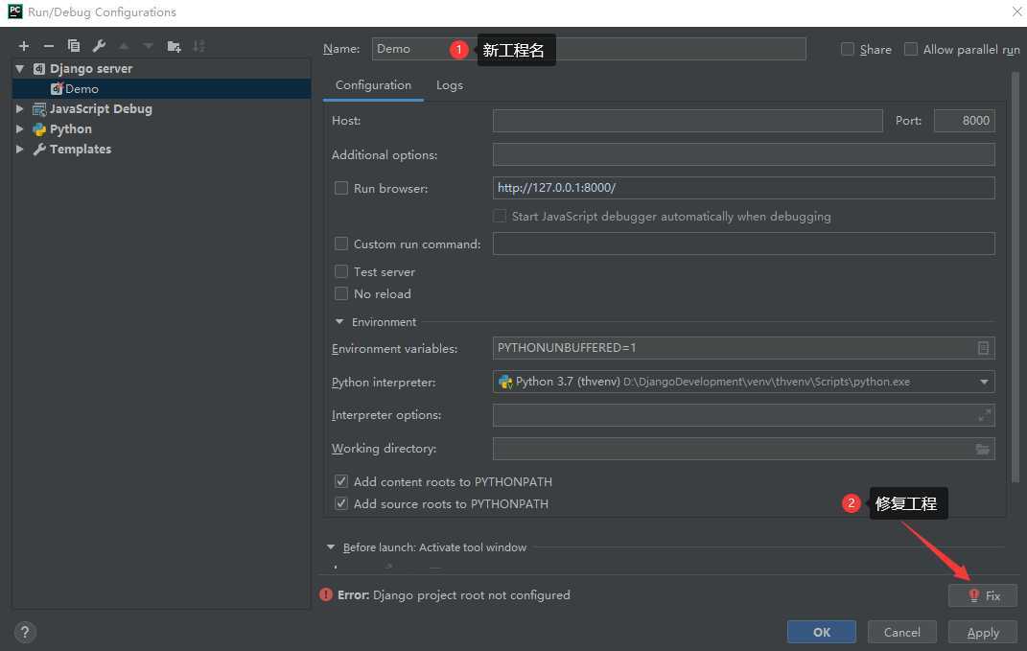Switch to the Logs tab

[x=450, y=85]
